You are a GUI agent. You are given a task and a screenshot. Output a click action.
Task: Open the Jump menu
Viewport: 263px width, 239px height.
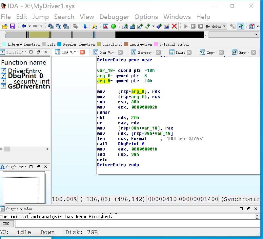40,17
